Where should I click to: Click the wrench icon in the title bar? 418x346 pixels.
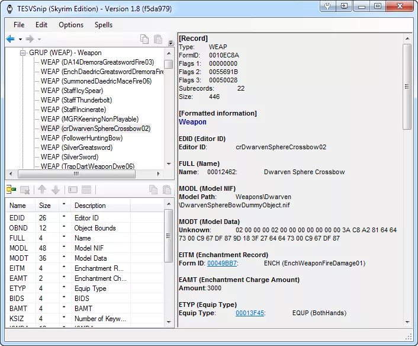click(x=327, y=6)
